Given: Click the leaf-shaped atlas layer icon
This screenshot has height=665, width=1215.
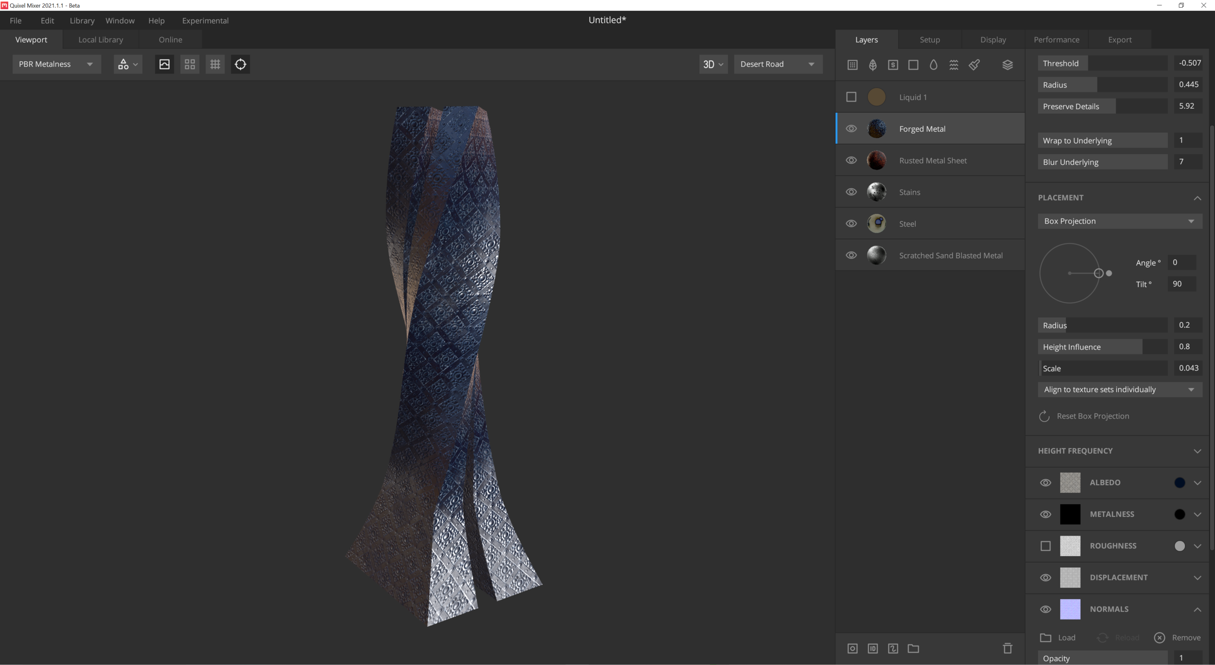Looking at the screenshot, I should 872,65.
